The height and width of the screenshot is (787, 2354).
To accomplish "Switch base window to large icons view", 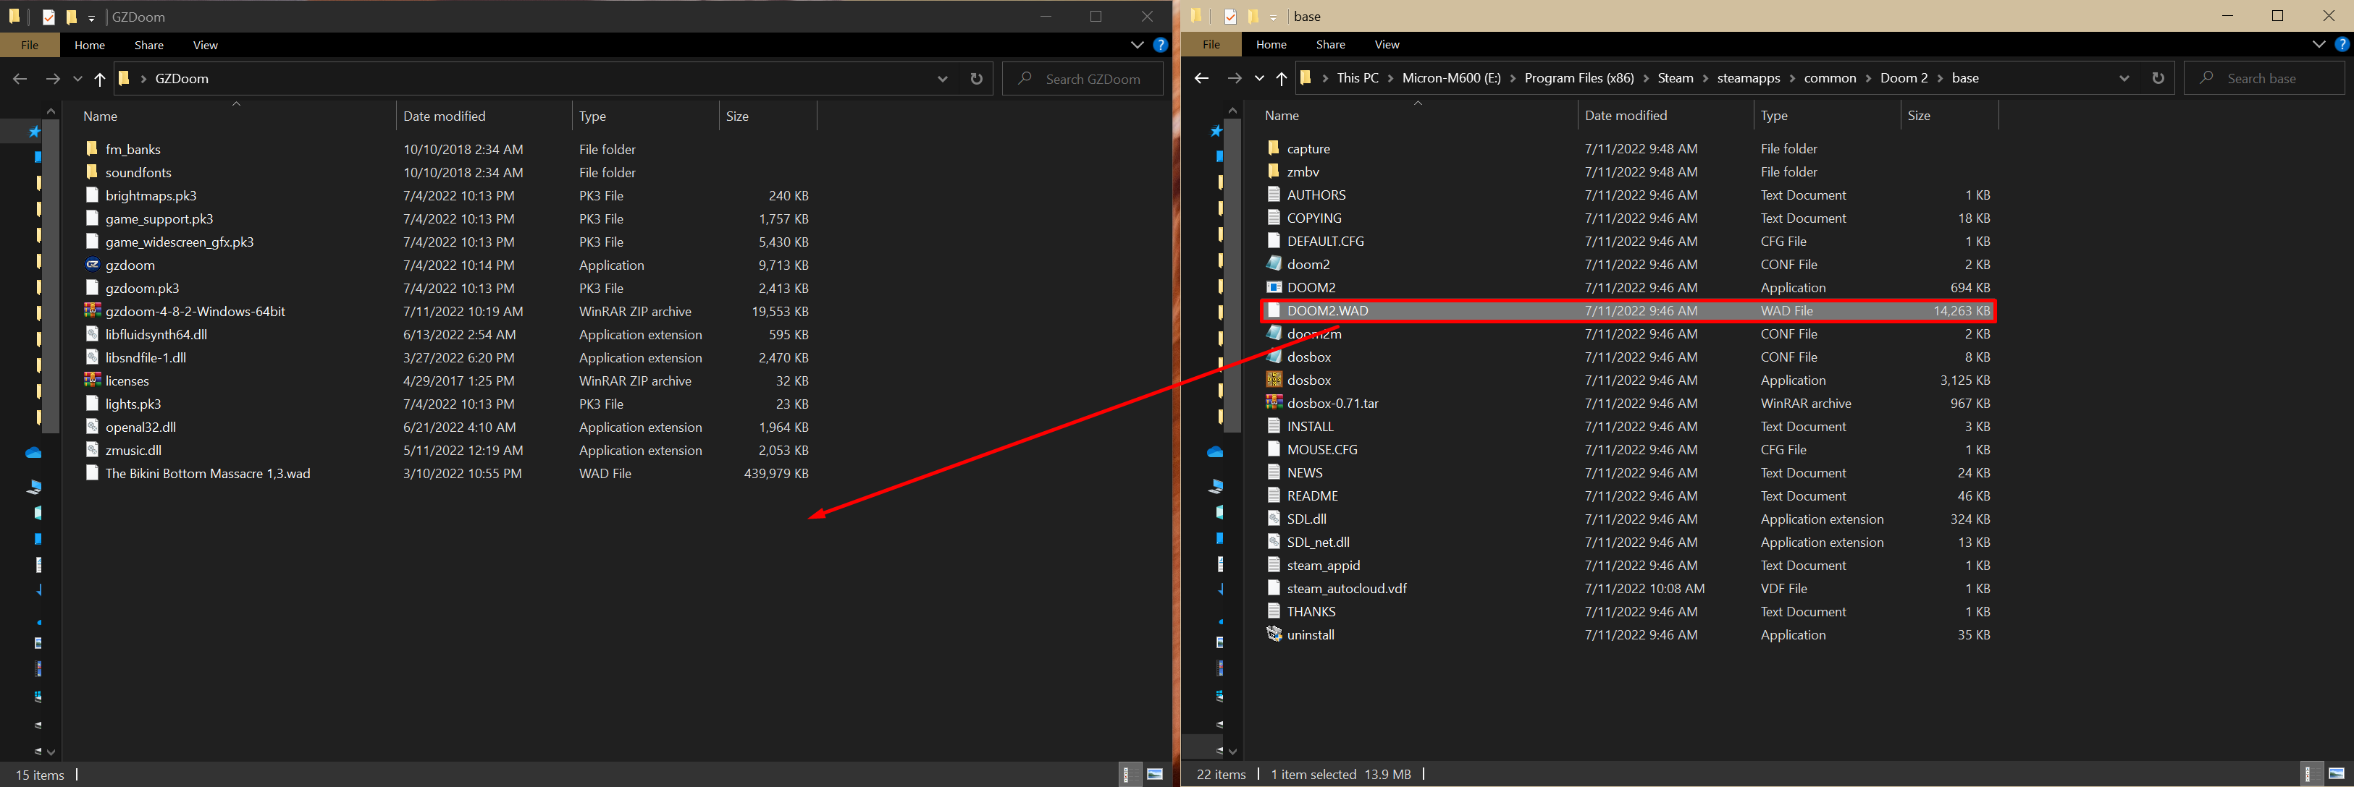I will (x=2337, y=774).
